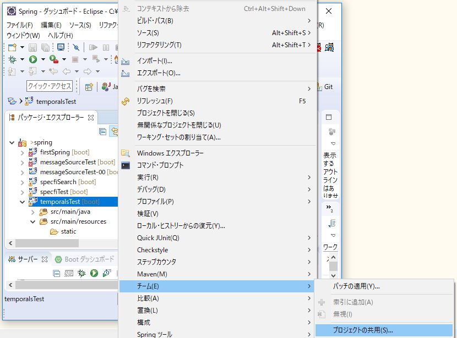This screenshot has width=457, height=338.
Task: Click プロジェクトを閉じる(S) menu entry
Action: click(217, 113)
